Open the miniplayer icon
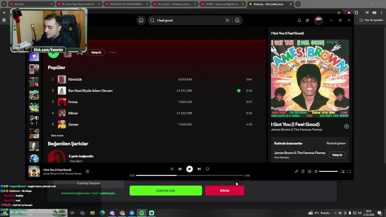 point(343,171)
